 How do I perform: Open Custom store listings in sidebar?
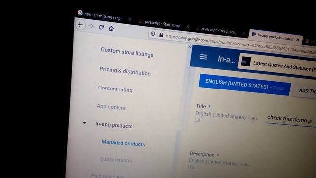click(x=127, y=52)
